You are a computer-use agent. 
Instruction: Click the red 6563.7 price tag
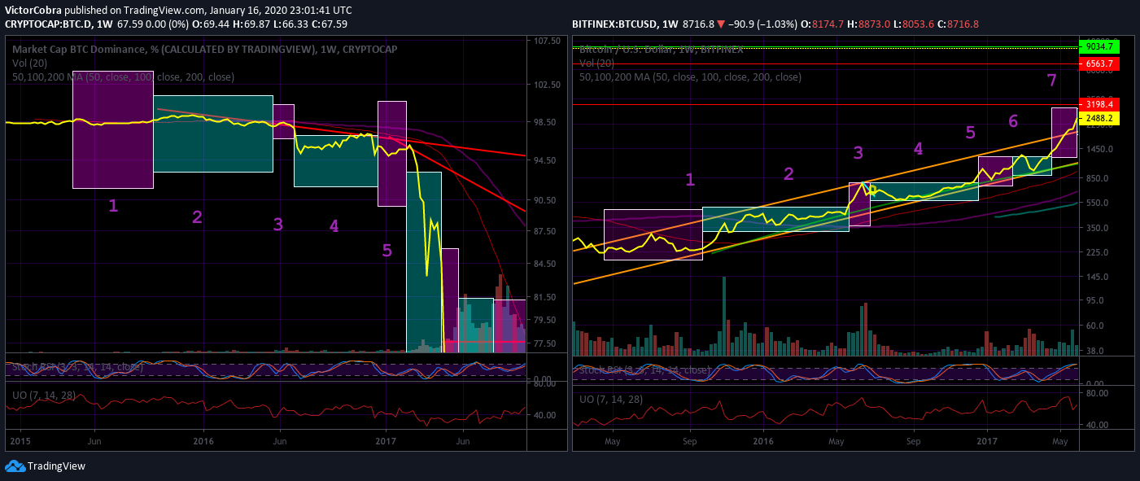point(1099,63)
